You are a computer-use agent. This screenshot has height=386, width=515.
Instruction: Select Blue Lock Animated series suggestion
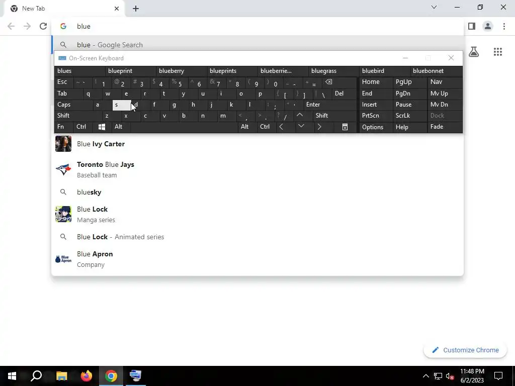coord(257,237)
